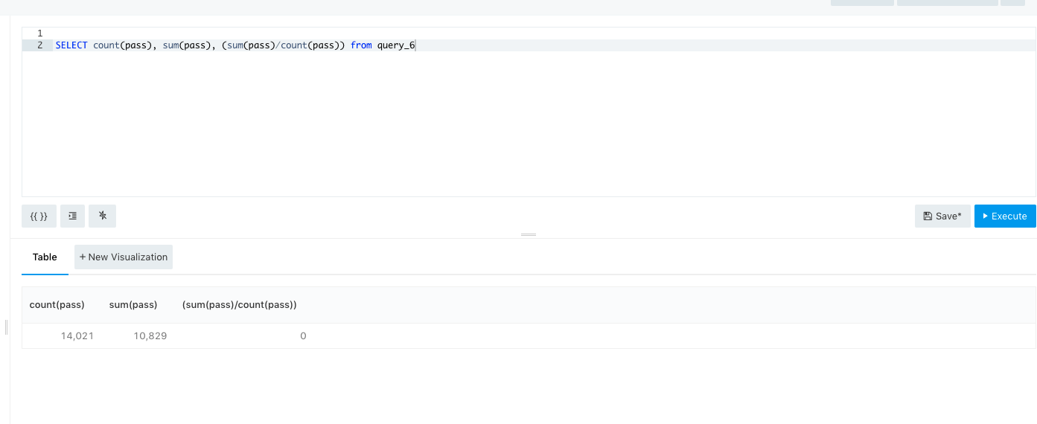
Task: Save the query
Action: (942, 216)
